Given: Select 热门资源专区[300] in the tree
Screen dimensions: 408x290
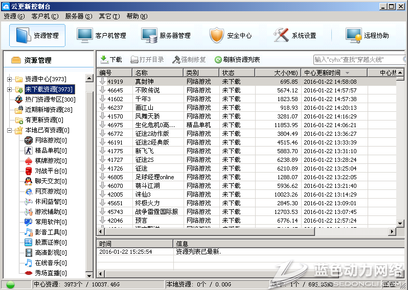Looking at the screenshot, I should (50, 100).
